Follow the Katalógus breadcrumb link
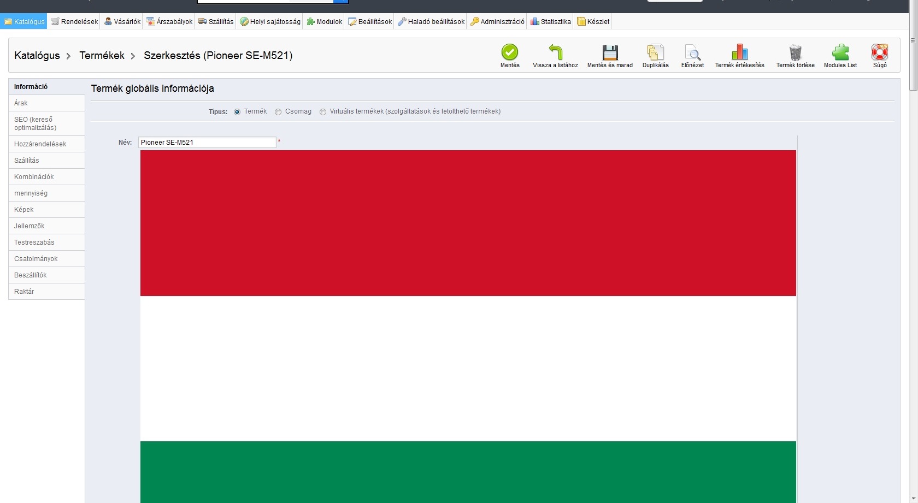 [x=37, y=55]
